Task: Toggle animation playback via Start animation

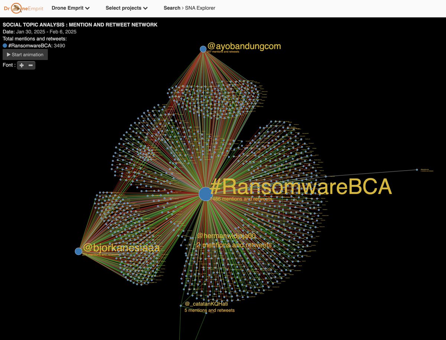Action: tap(25, 54)
